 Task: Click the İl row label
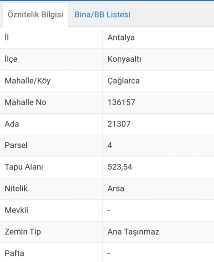pyautogui.click(x=7, y=37)
